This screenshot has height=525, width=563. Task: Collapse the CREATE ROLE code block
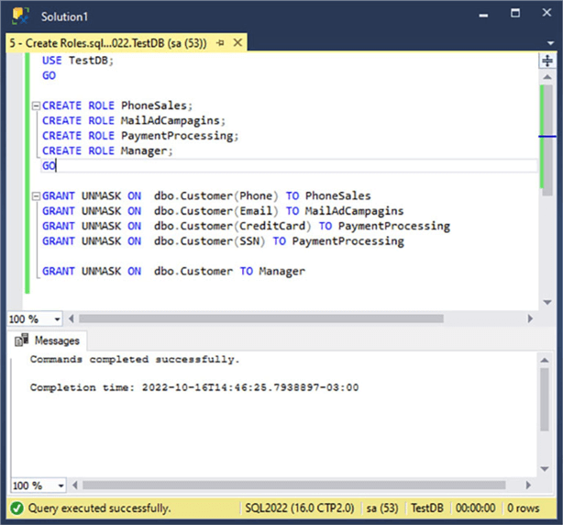[x=36, y=106]
